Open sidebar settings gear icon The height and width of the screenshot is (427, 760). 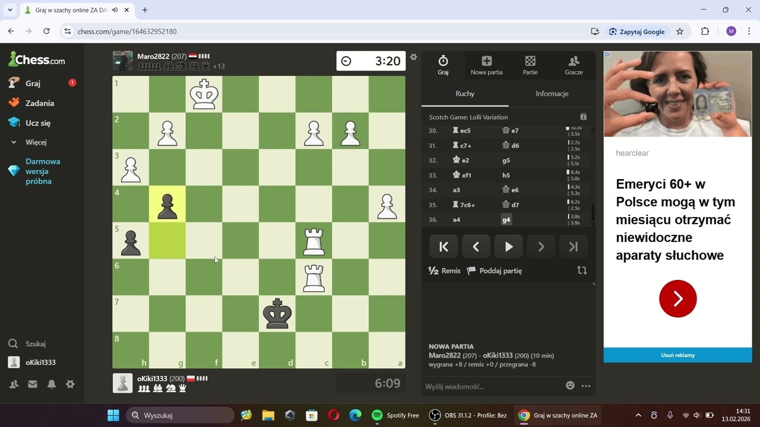(70, 384)
